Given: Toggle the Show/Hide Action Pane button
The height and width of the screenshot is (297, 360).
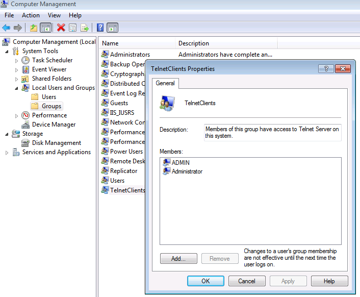Looking at the screenshot, I should pos(112,28).
